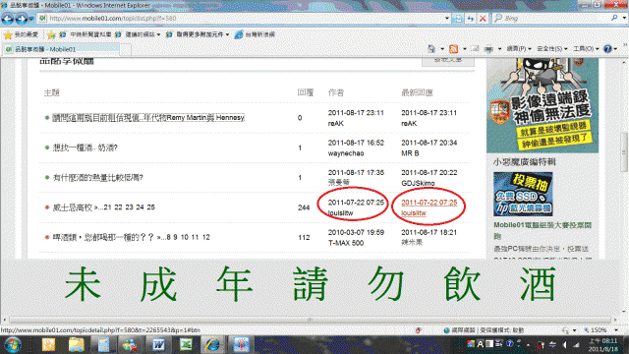Click the popup blocker icon in status bar
This screenshot has width=629, height=354.
point(419,330)
